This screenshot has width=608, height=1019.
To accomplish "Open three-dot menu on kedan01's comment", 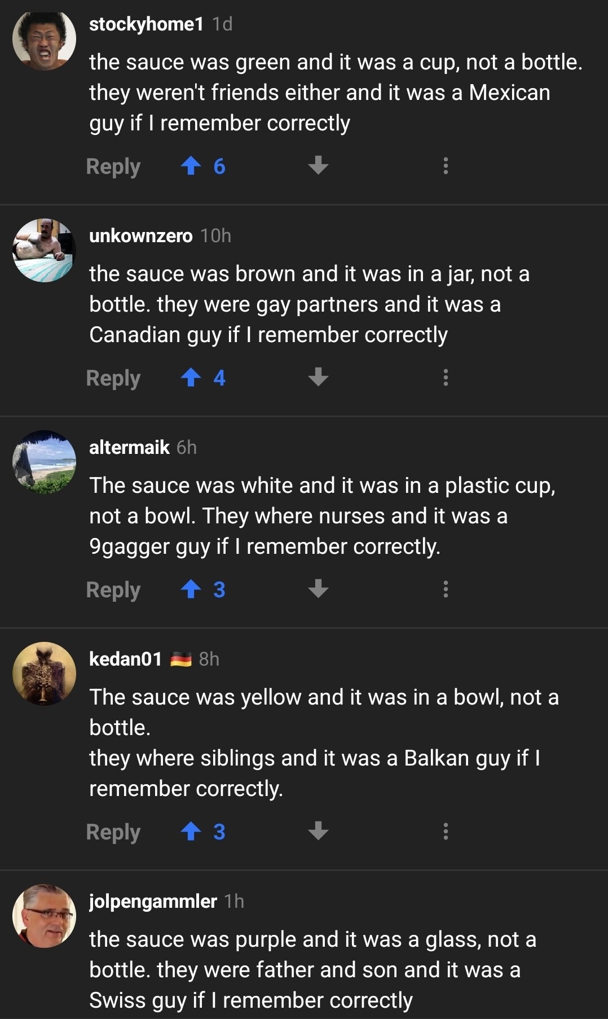I will coord(446,831).
